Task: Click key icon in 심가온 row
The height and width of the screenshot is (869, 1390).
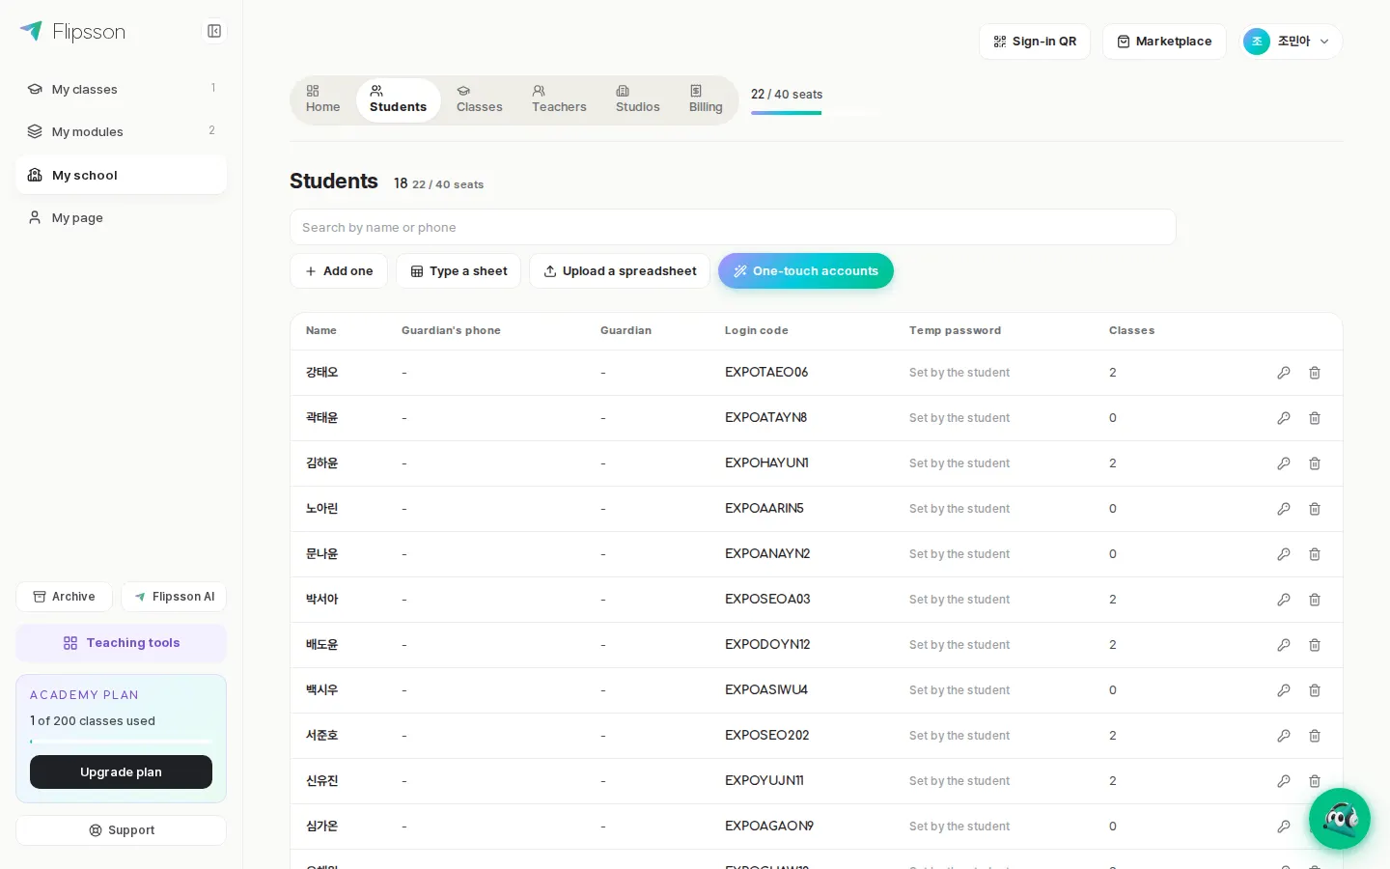Action: pos(1284,827)
